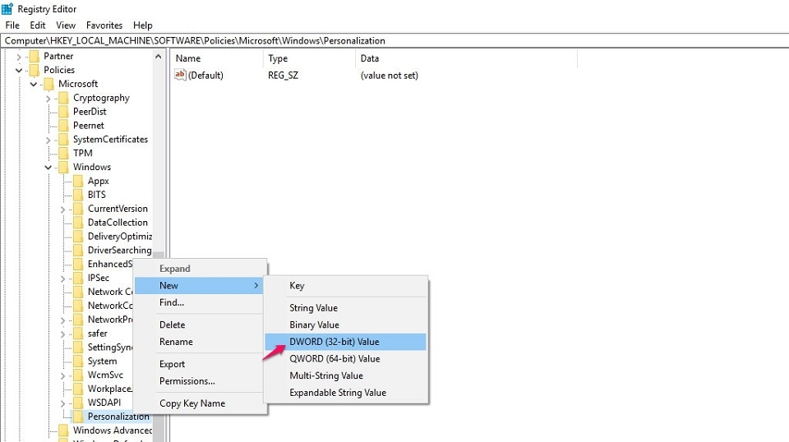This screenshot has height=442, width=789.
Task: Create a new Binary Value
Action: 346,325
